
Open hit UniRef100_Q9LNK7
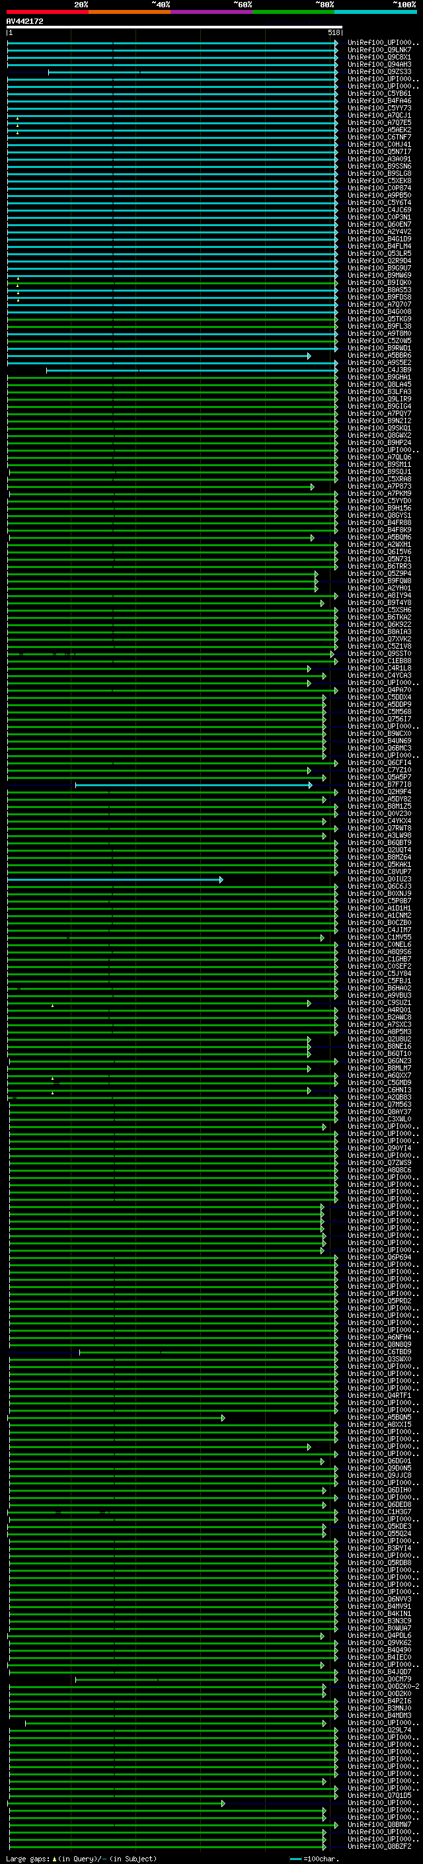pyautogui.click(x=379, y=50)
